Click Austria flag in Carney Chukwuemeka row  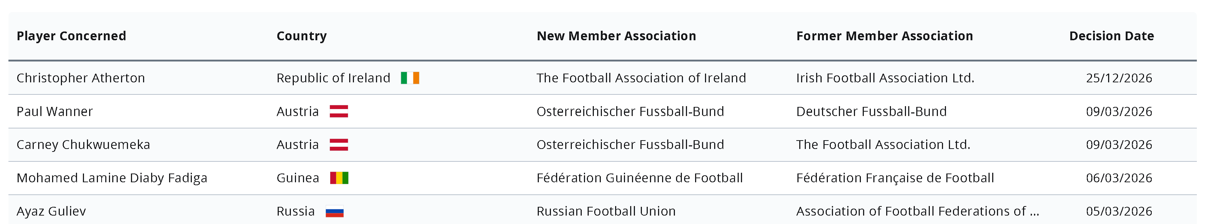[x=339, y=145]
